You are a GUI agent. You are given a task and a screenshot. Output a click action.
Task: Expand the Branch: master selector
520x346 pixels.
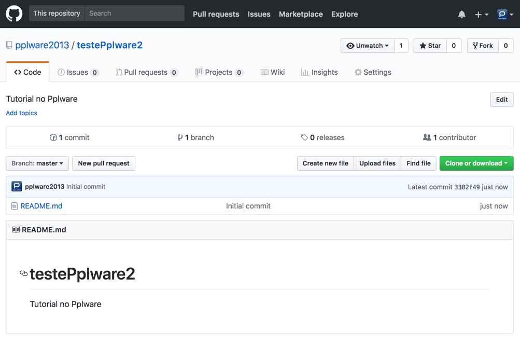pyautogui.click(x=37, y=163)
